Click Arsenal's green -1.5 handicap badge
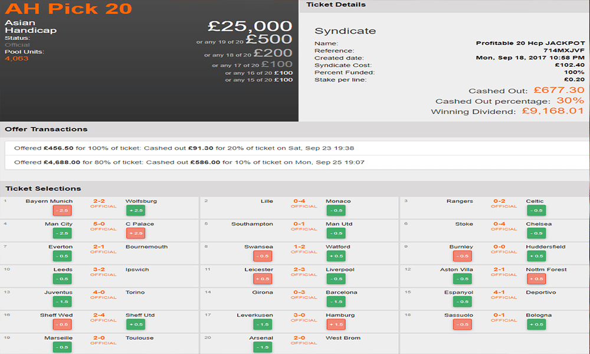This screenshot has width=590, height=354. tap(263, 347)
